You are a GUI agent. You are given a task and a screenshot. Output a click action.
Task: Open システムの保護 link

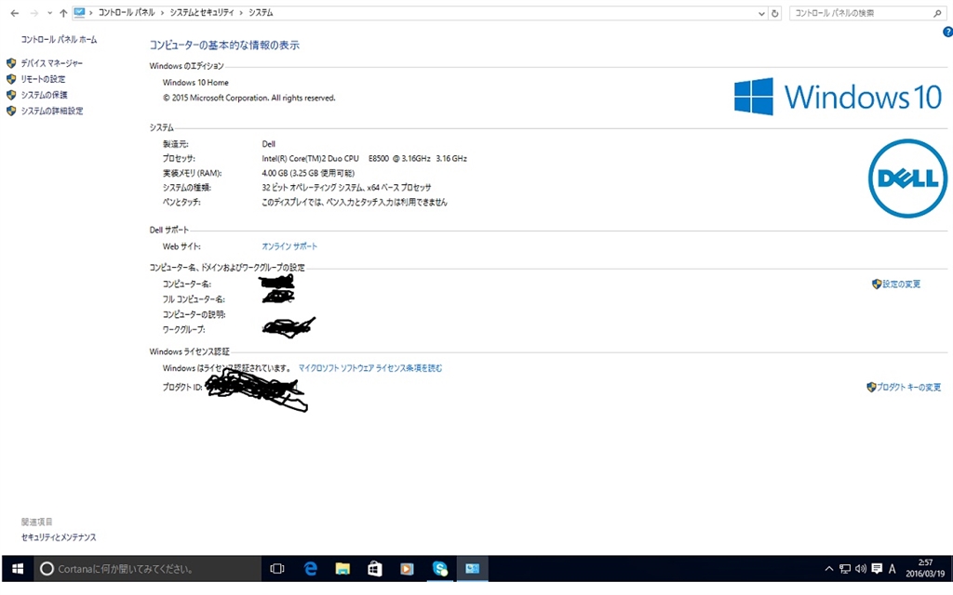click(x=45, y=95)
